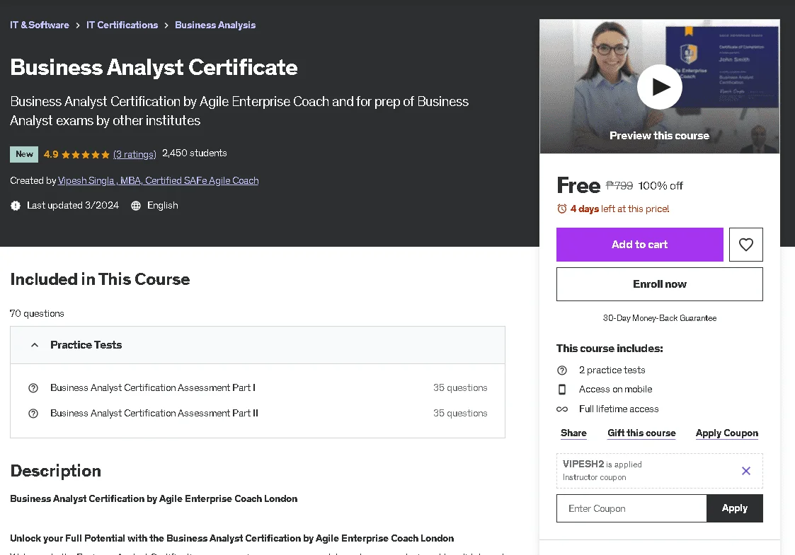Click the alarm clock icon by days left
This screenshot has height=555, width=795.
562,209
